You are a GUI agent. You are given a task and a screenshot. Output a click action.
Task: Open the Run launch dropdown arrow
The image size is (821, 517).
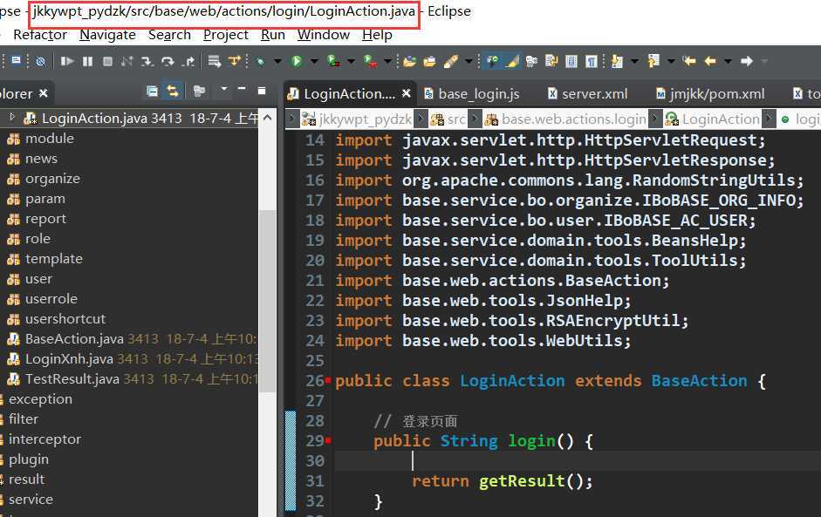[314, 61]
